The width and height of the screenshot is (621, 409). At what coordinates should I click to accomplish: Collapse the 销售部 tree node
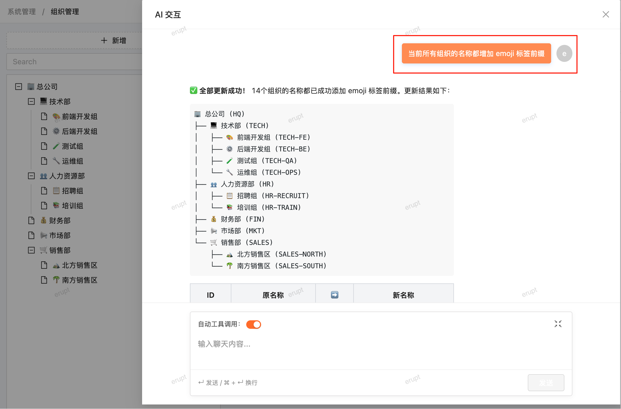coord(31,250)
